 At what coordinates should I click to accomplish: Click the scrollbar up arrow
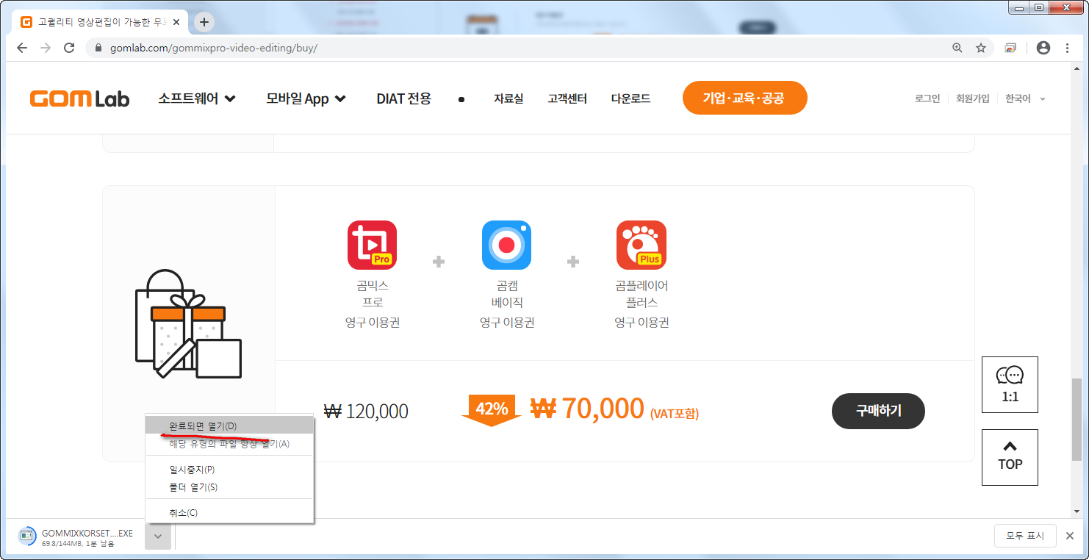pyautogui.click(x=1077, y=68)
